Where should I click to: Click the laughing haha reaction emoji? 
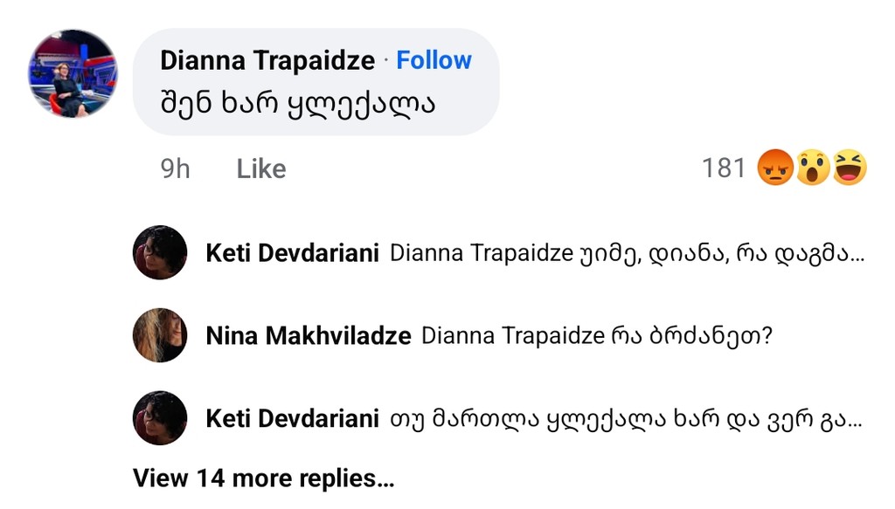coord(849,167)
